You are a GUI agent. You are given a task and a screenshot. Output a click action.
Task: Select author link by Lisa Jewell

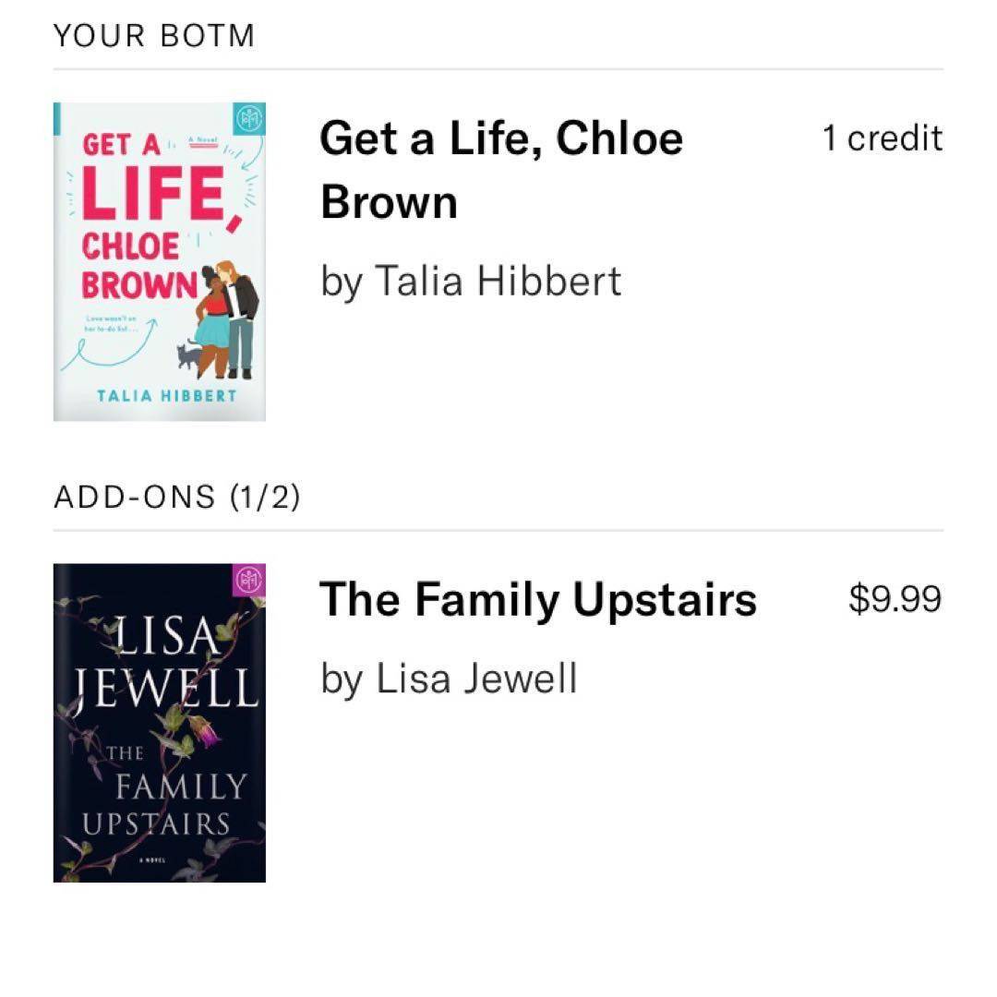pyautogui.click(x=449, y=679)
